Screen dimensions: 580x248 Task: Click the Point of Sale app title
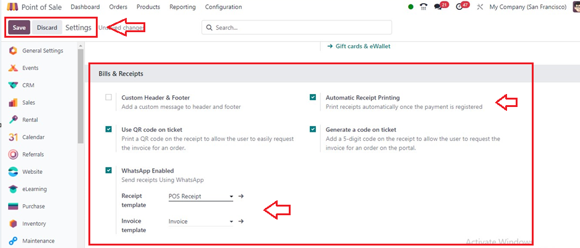[x=42, y=7]
